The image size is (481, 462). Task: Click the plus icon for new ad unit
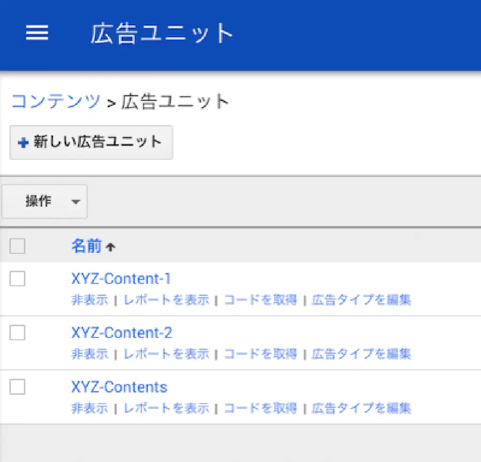pos(23,142)
